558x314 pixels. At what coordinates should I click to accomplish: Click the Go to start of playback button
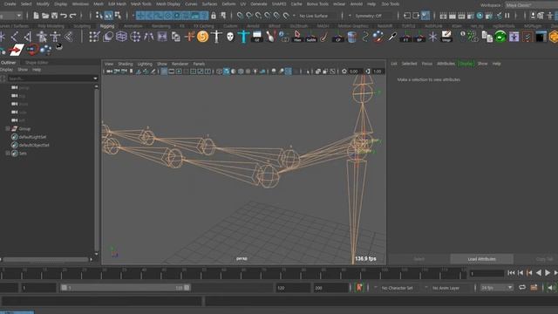click(x=511, y=273)
